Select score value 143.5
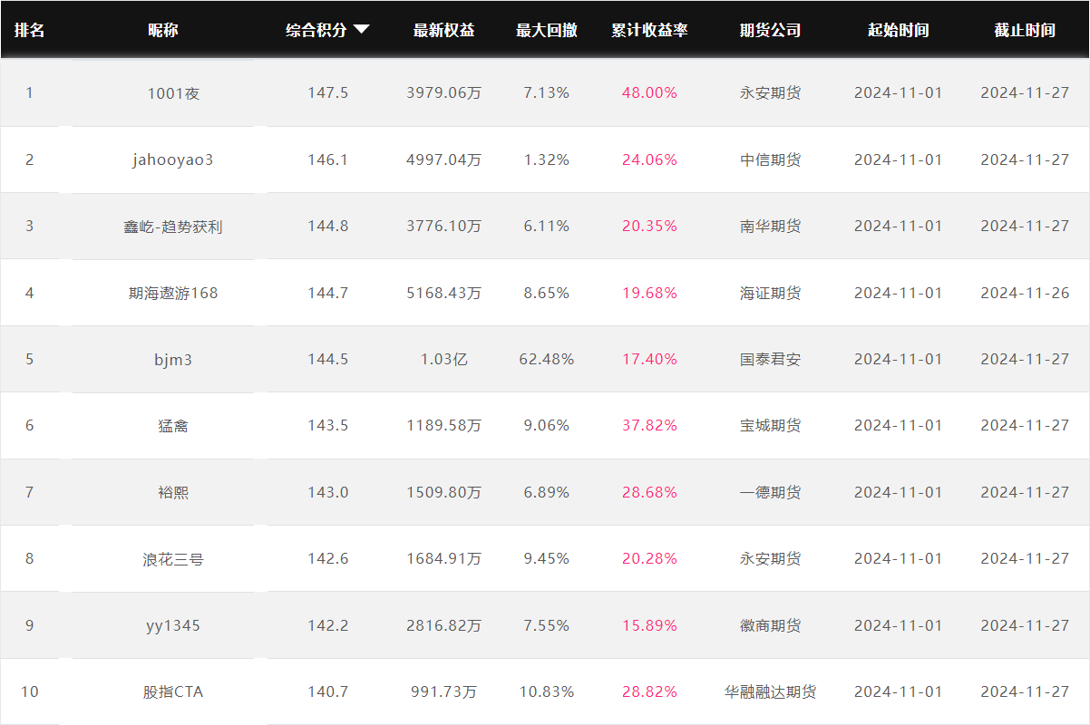 [x=328, y=425]
